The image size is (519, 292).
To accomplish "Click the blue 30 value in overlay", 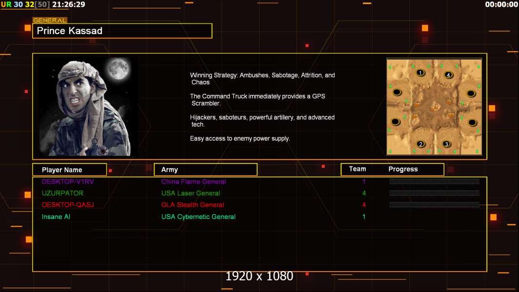I will click(x=18, y=4).
